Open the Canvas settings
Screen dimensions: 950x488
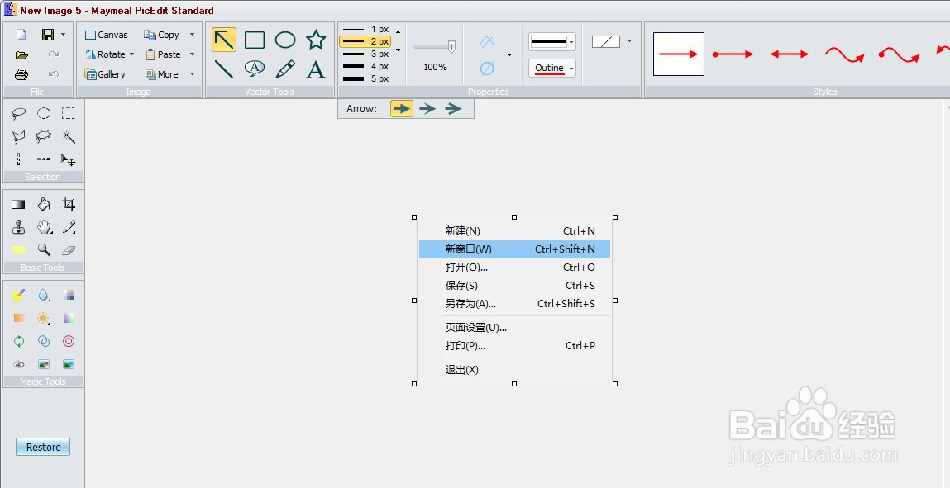click(107, 35)
